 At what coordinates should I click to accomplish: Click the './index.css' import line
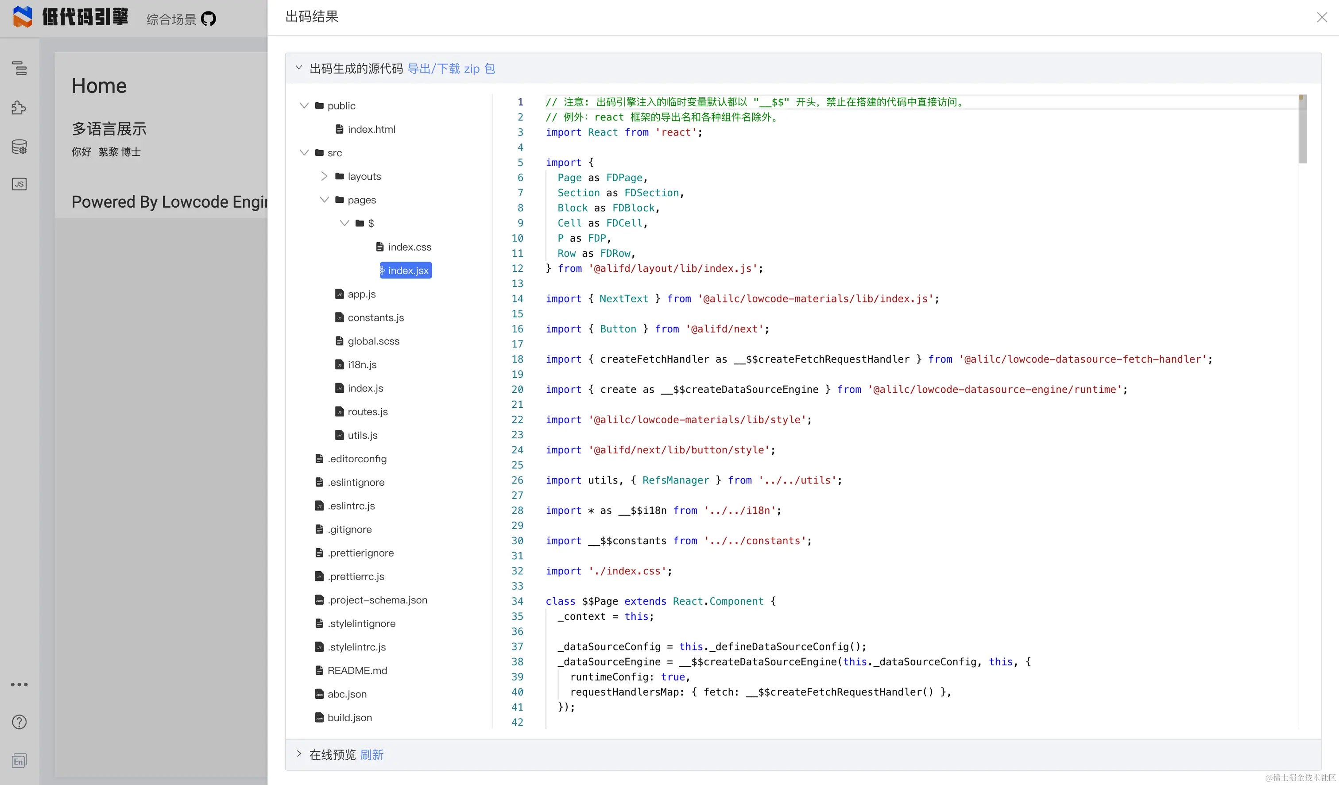(x=609, y=571)
